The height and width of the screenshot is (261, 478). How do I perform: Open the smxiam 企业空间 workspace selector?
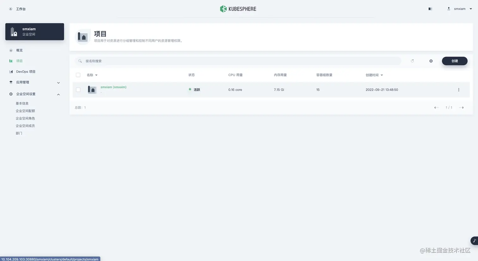[x=35, y=32]
